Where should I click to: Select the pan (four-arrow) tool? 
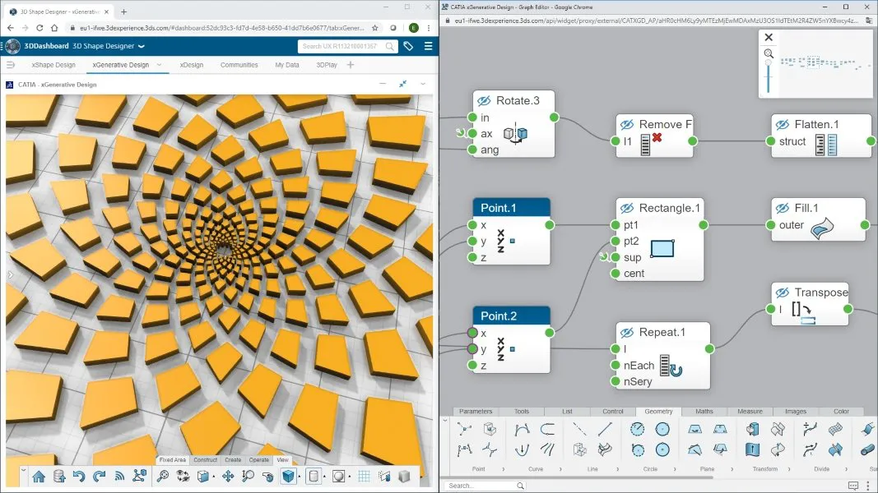(x=228, y=477)
